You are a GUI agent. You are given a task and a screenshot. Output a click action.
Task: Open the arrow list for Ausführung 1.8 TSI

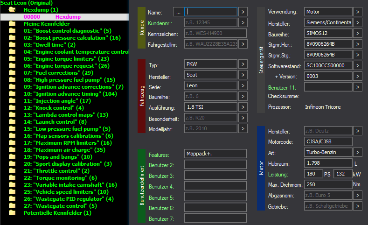click(243, 107)
